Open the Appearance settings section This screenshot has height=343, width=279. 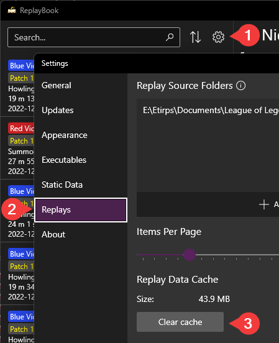point(81,135)
